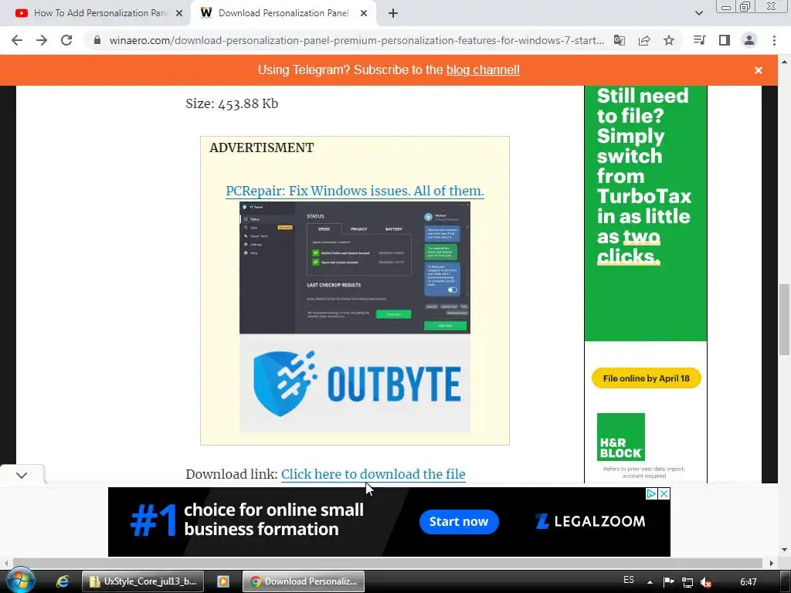Click the H&R Block logo
This screenshot has height=593, width=791.
pyautogui.click(x=620, y=437)
